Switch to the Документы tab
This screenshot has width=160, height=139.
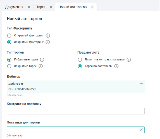[14, 7]
